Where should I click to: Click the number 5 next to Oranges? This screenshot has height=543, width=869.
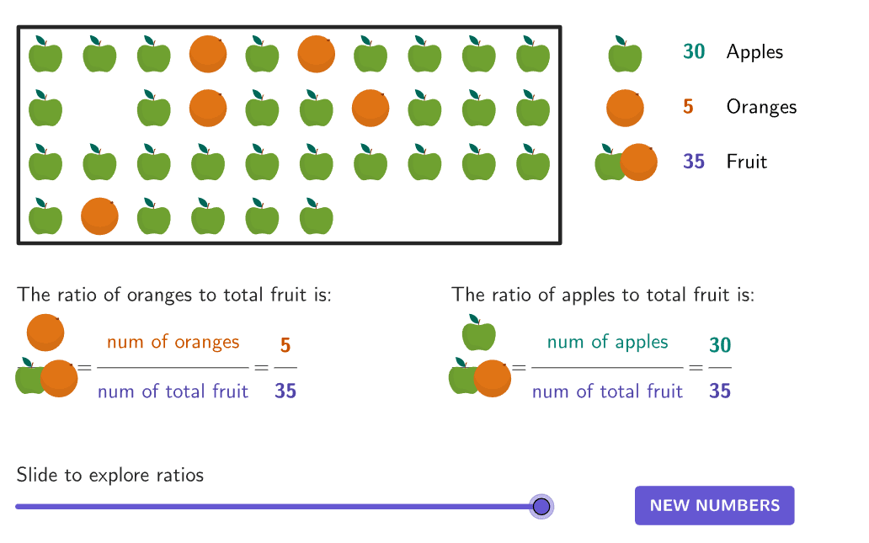pyautogui.click(x=688, y=107)
